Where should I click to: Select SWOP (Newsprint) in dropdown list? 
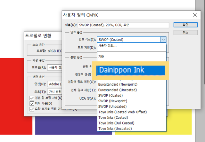(132, 101)
